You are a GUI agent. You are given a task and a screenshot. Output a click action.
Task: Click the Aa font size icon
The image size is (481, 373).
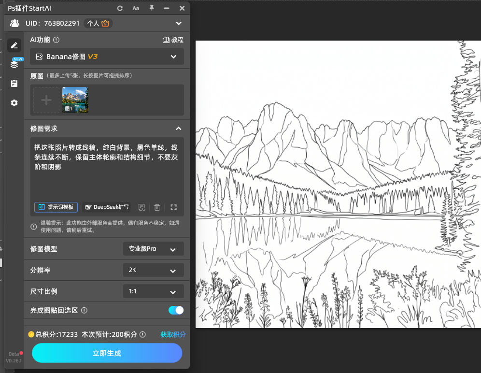pos(136,8)
